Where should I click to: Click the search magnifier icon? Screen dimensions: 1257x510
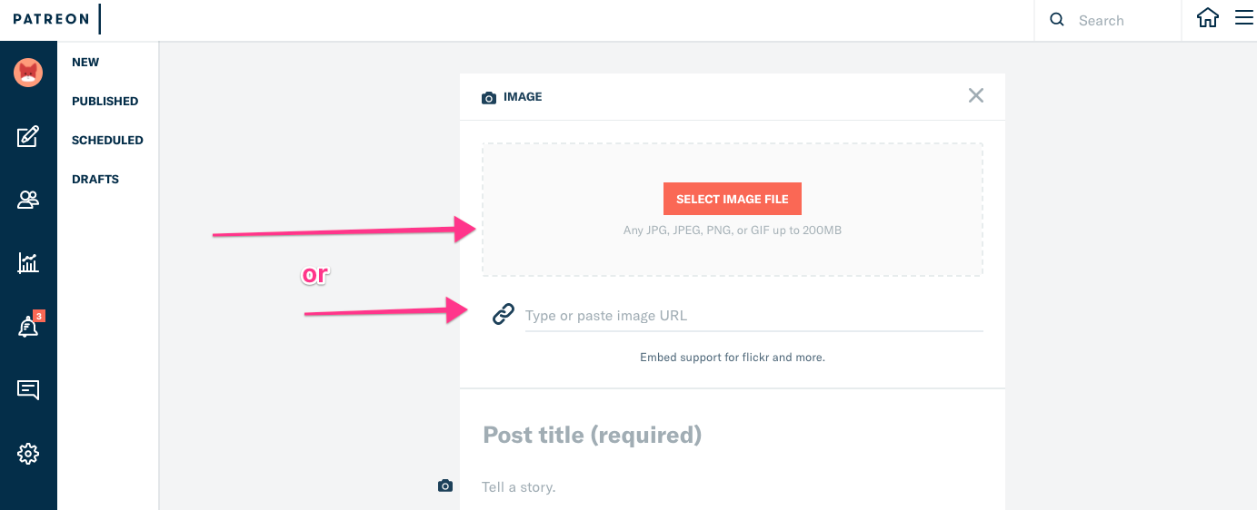pos(1056,20)
